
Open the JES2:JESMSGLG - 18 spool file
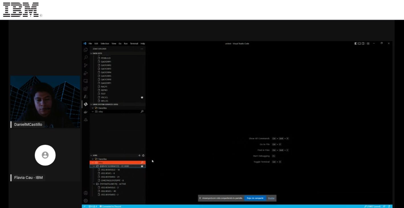tap(110, 170)
